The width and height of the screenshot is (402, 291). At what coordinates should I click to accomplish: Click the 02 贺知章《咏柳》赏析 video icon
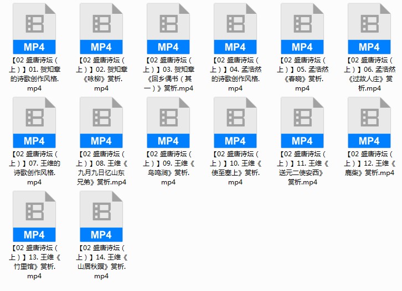(x=101, y=29)
